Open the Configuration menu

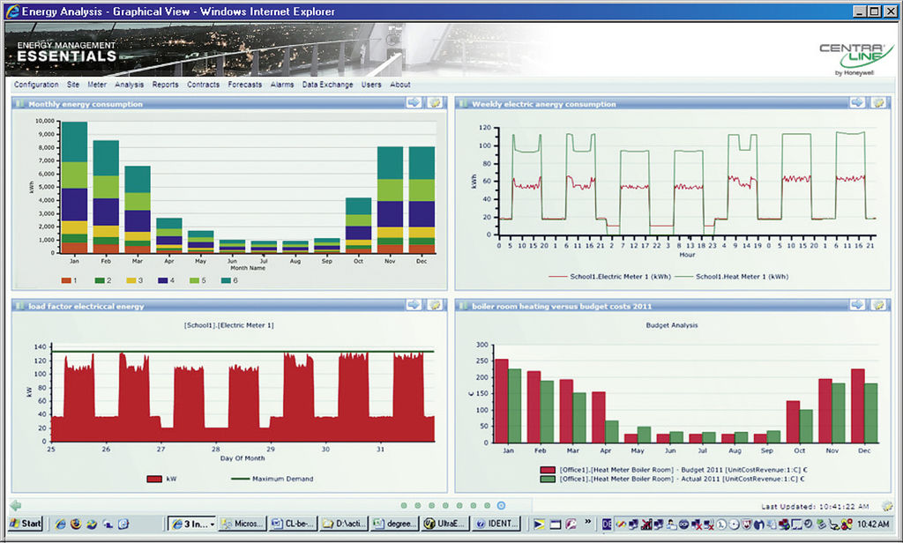click(x=36, y=85)
